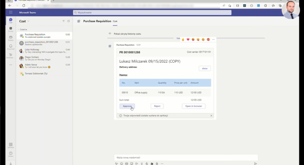Open Adele Vance chat
The width and height of the screenshot is (304, 165).
pyautogui.click(x=44, y=66)
